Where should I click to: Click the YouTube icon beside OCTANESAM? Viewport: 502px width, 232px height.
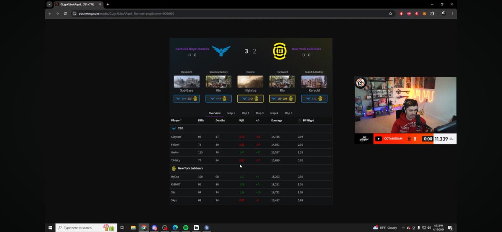(x=379, y=139)
